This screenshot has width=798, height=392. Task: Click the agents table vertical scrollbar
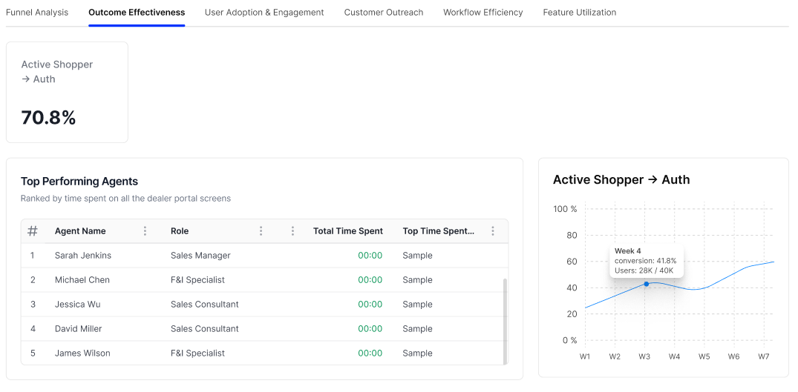point(505,321)
